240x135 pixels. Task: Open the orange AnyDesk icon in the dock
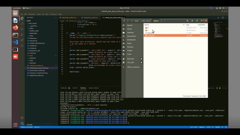click(x=15, y=57)
